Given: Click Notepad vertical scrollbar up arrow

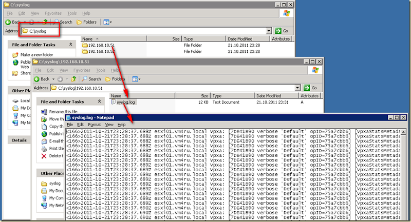Looking at the screenshot, I should click(x=403, y=131).
